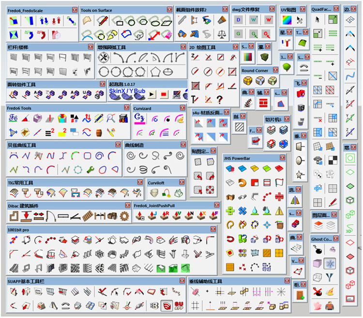Click the red brick pattern icon in 铺 toolbar

pyautogui.click(x=263, y=103)
